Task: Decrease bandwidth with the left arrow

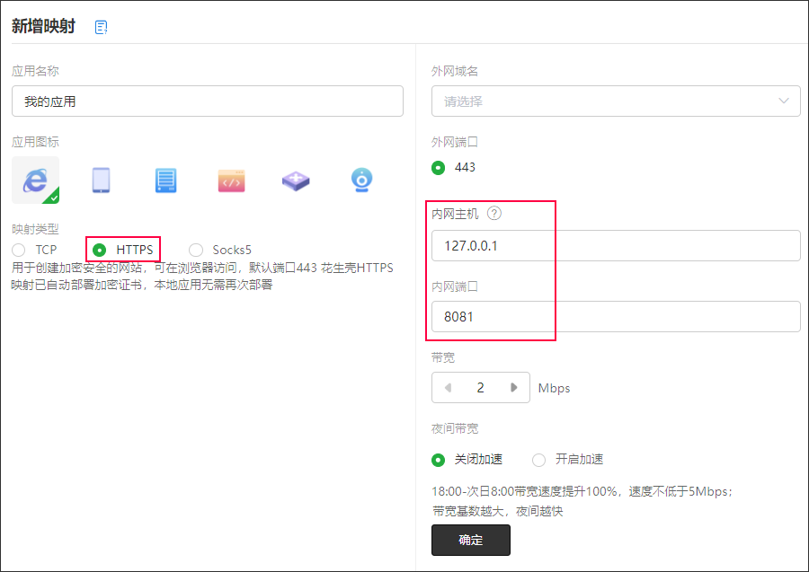Action: point(448,388)
